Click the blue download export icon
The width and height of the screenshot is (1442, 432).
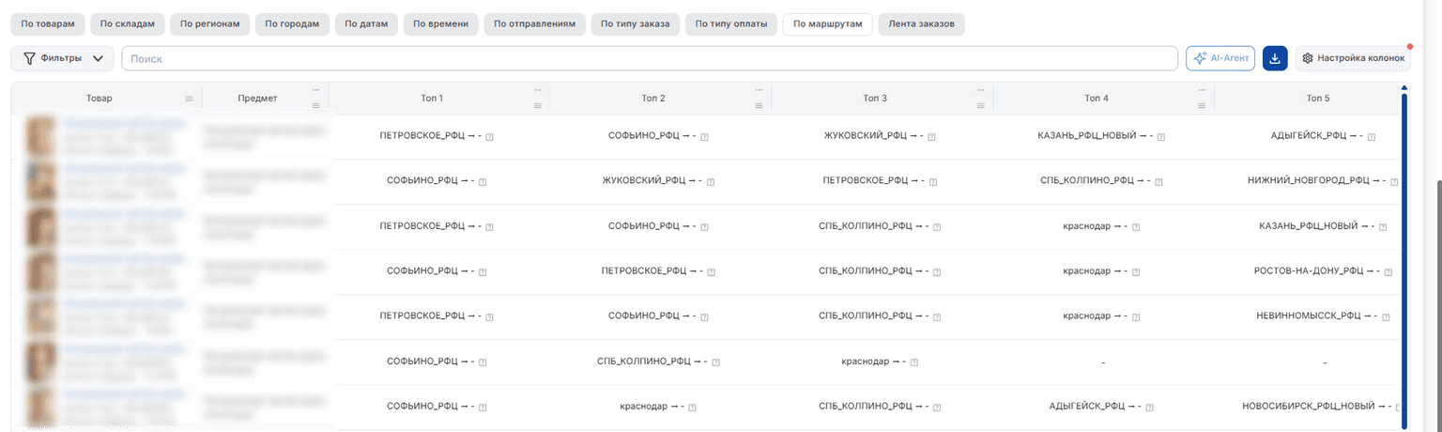pyautogui.click(x=1275, y=58)
